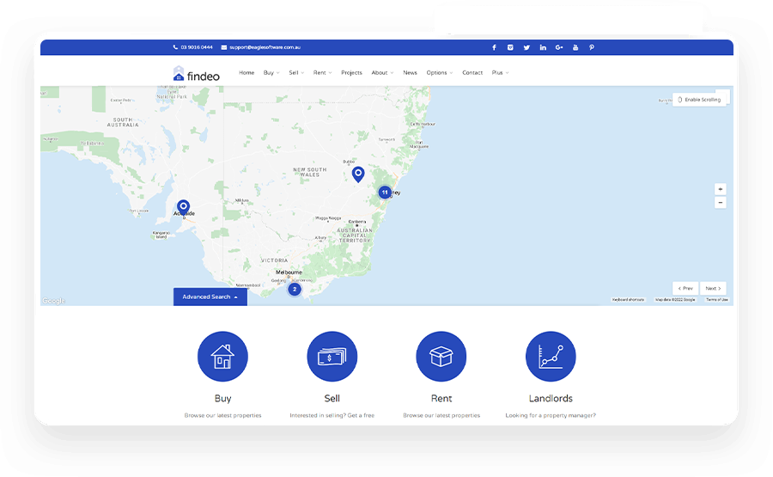Open the Buy dropdown menu

point(271,73)
